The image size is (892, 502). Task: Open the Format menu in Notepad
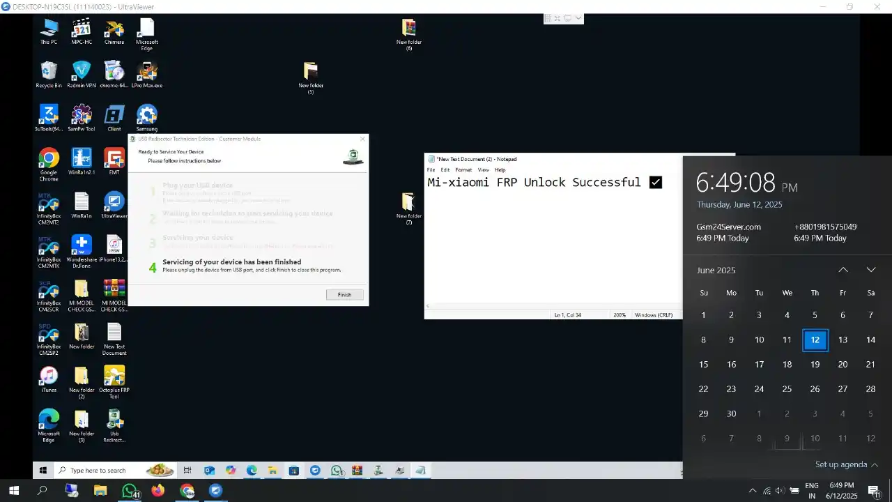[463, 170]
